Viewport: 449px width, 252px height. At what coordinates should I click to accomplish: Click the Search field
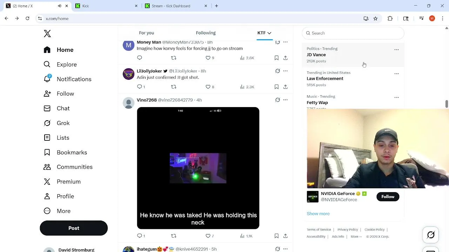353,33
